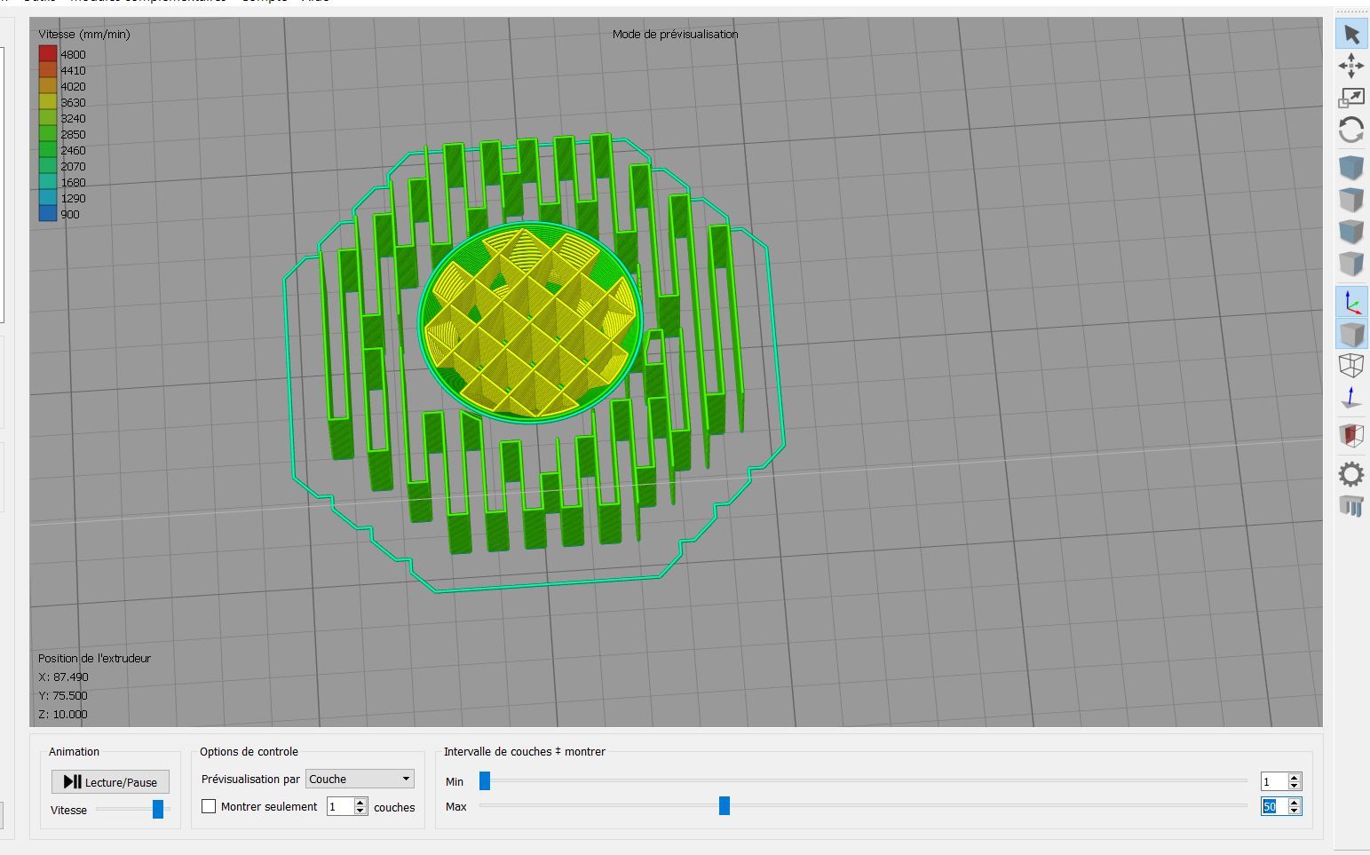Decrease the Min layer value
1370x855 pixels.
tap(1295, 786)
